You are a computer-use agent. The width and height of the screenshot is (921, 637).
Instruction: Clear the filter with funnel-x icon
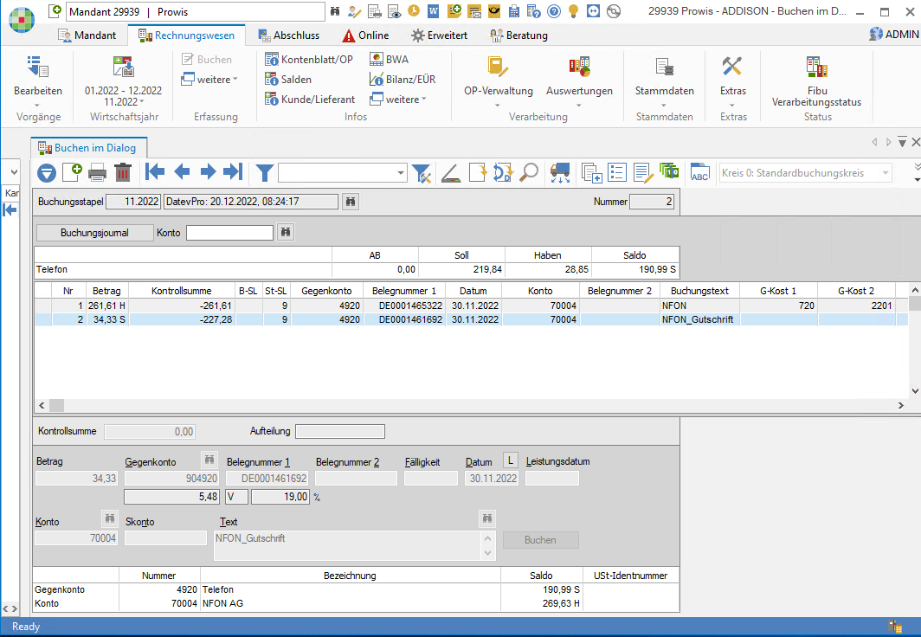pyautogui.click(x=422, y=172)
